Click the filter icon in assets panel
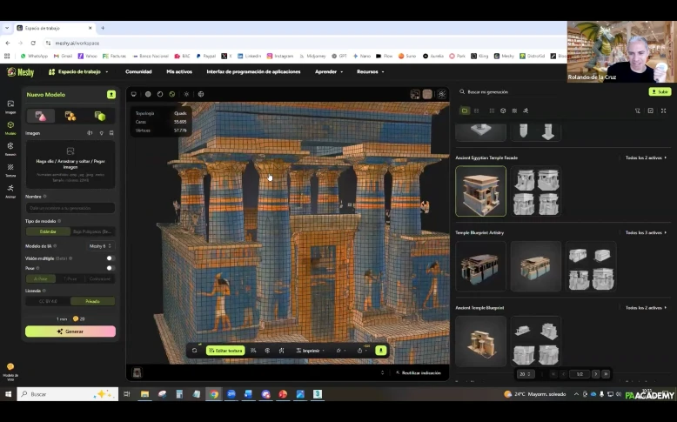 [638, 111]
